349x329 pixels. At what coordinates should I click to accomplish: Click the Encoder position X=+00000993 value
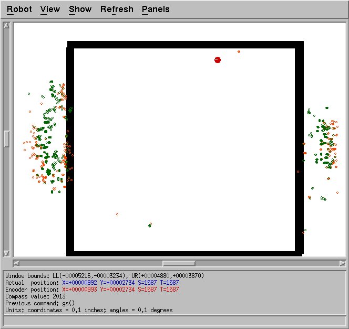pos(80,290)
